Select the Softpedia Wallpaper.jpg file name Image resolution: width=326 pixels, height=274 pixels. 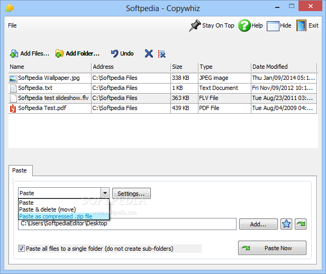(x=49, y=78)
